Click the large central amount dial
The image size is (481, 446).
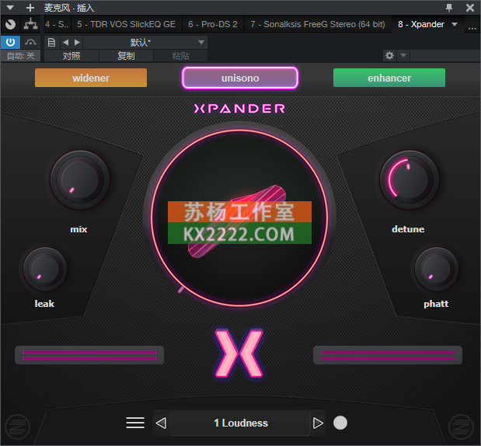(239, 218)
